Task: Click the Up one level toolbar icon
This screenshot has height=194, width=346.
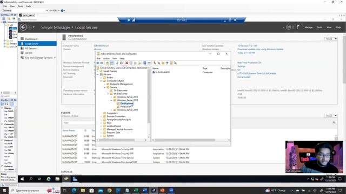Action: (107, 63)
